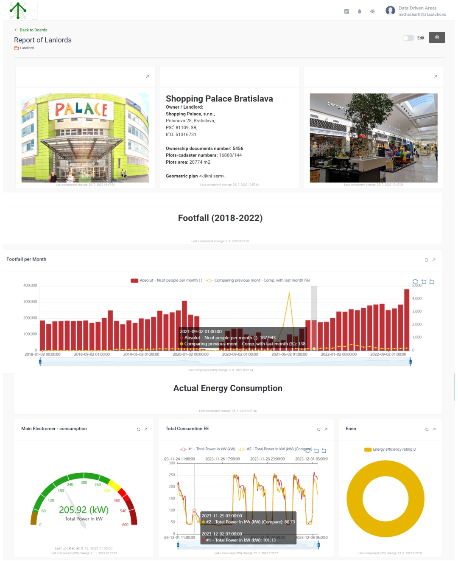
Task: Click 'Plots area: 20774 m2' text
Action: (188, 162)
